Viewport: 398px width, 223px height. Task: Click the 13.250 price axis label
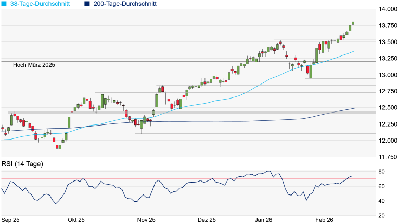point(388,59)
